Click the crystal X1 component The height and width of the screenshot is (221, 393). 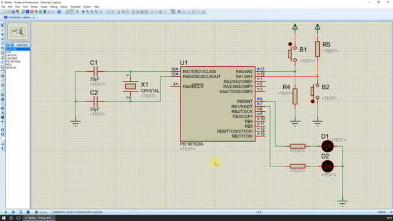pyautogui.click(x=130, y=87)
